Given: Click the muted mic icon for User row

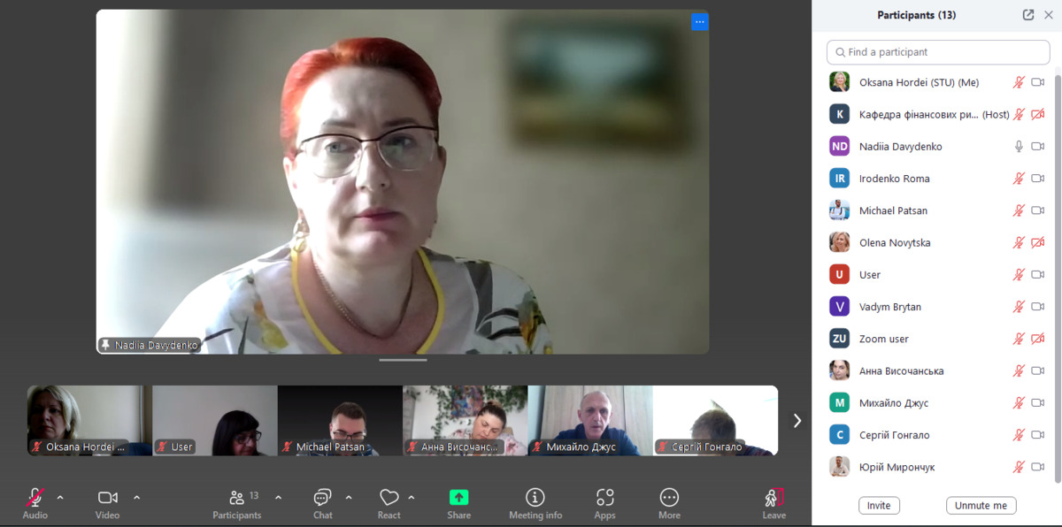Looking at the screenshot, I should coord(1019,275).
